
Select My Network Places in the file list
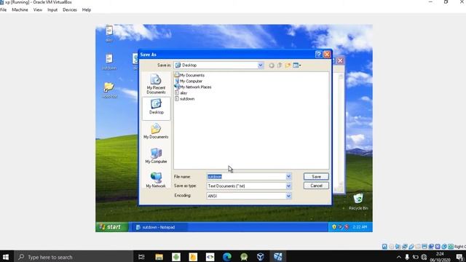click(x=193, y=87)
